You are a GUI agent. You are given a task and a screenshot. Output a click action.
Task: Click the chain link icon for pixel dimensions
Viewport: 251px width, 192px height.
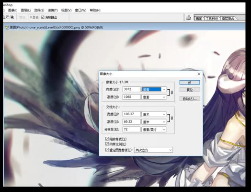tap(172, 93)
